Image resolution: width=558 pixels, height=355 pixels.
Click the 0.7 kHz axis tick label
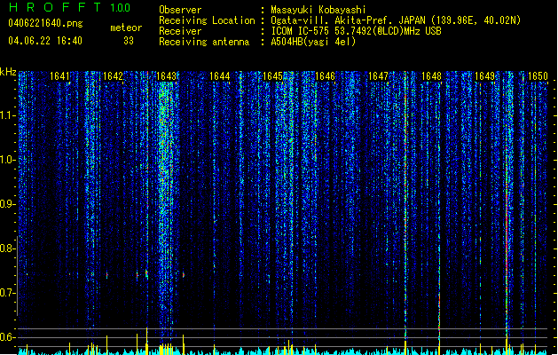[7, 293]
